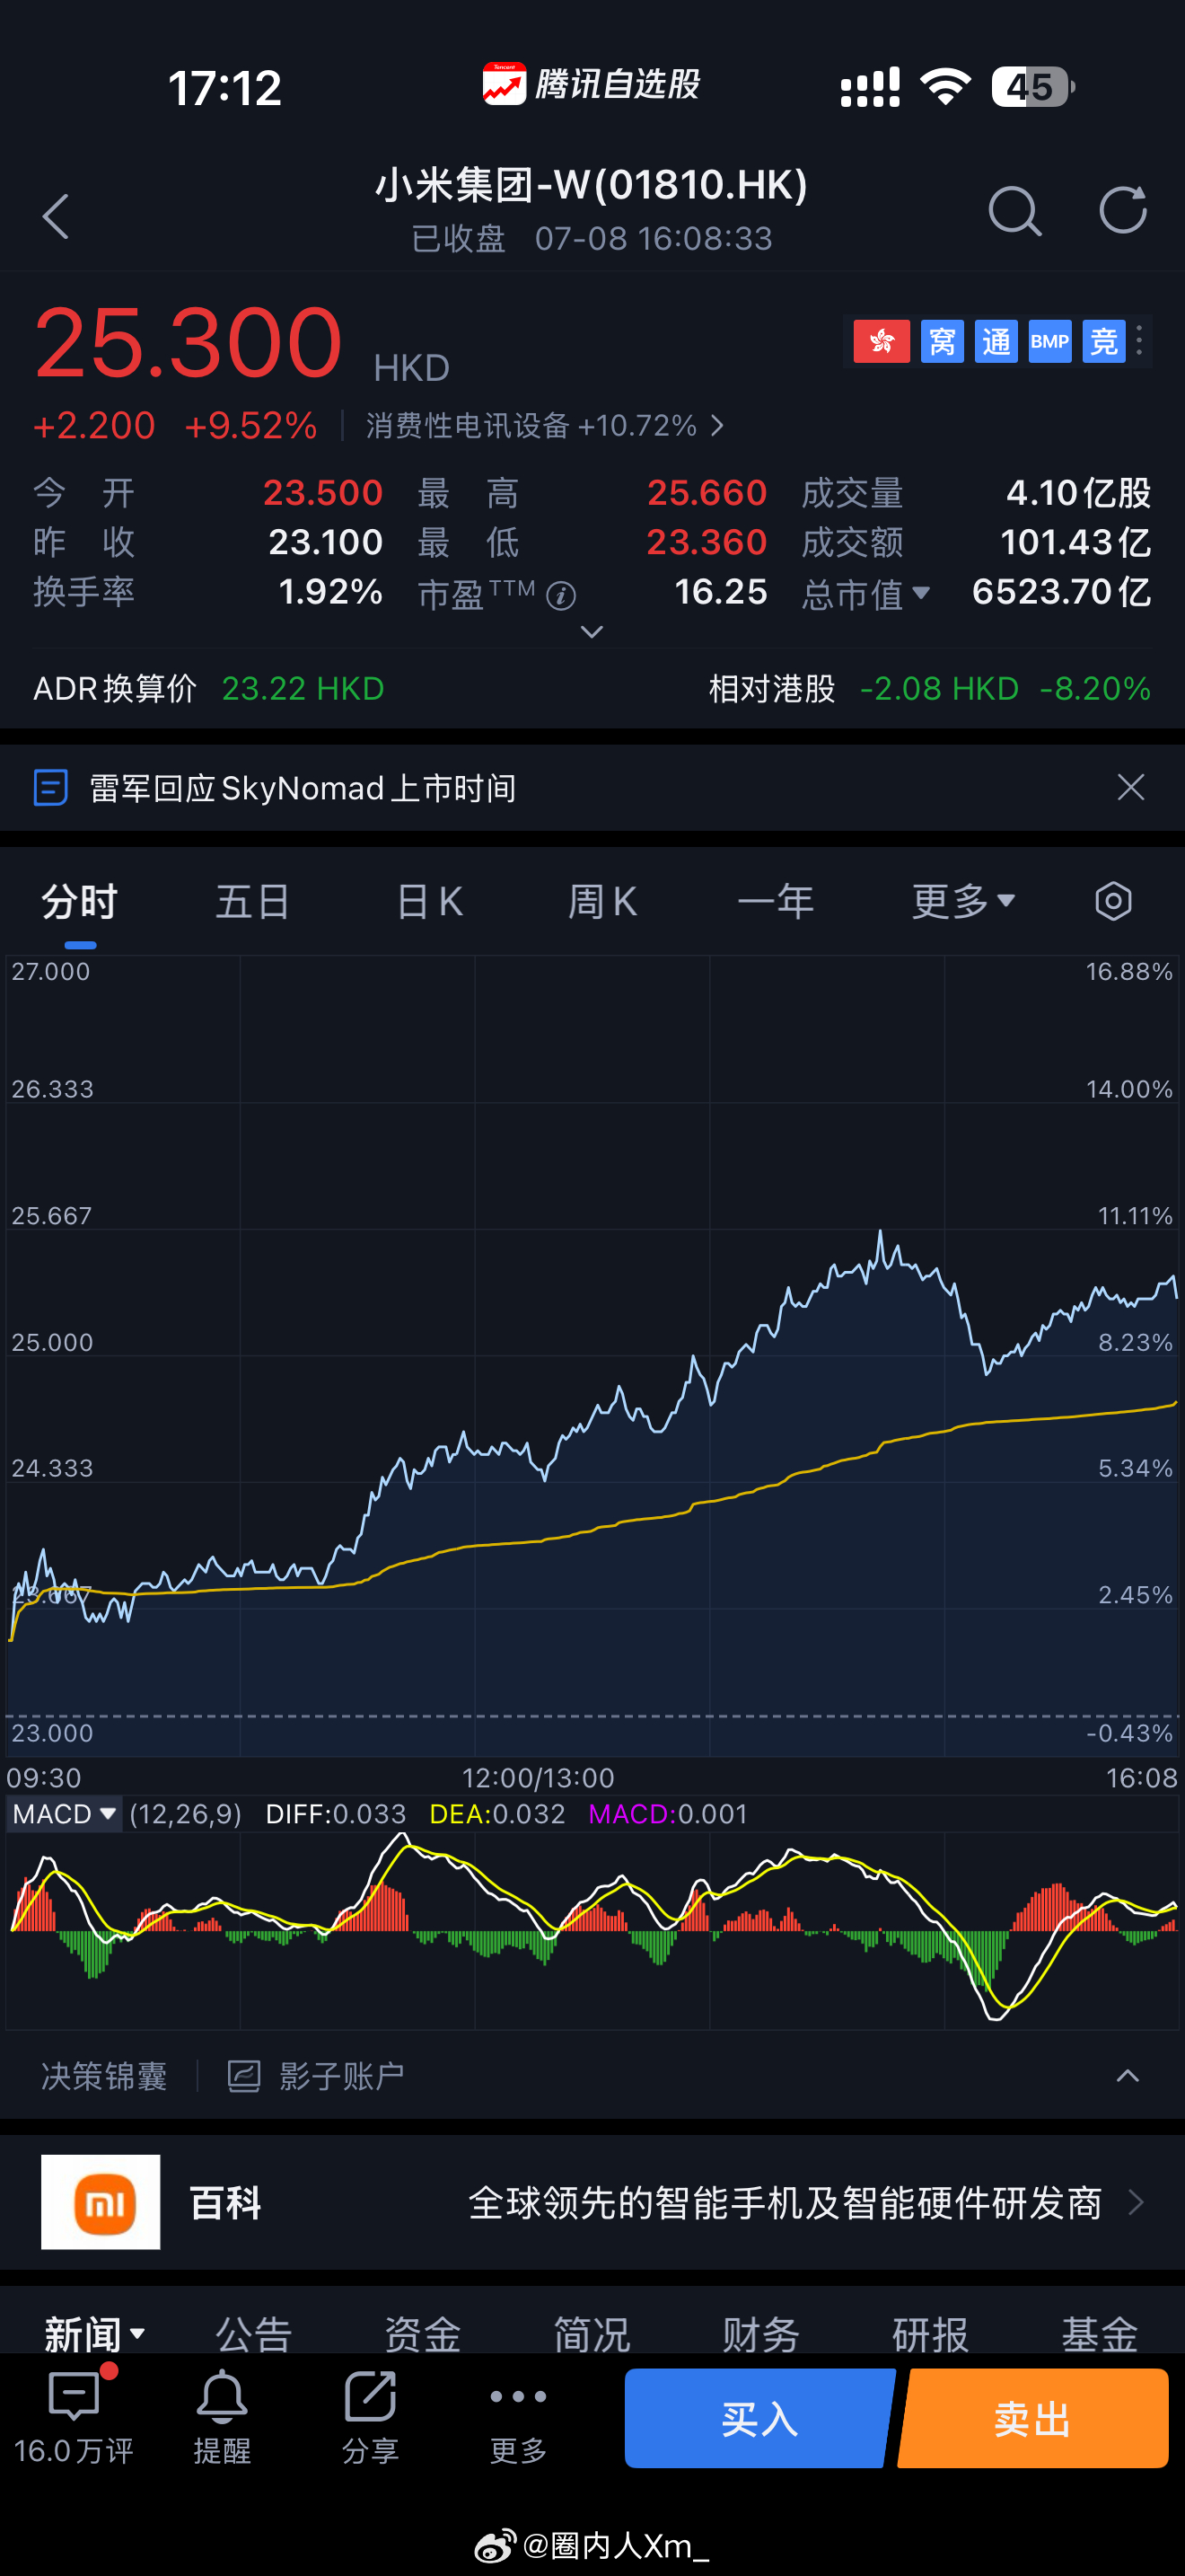Switch to the 一年 chart tab
Screen dimensions: 1185x2576
[776, 902]
